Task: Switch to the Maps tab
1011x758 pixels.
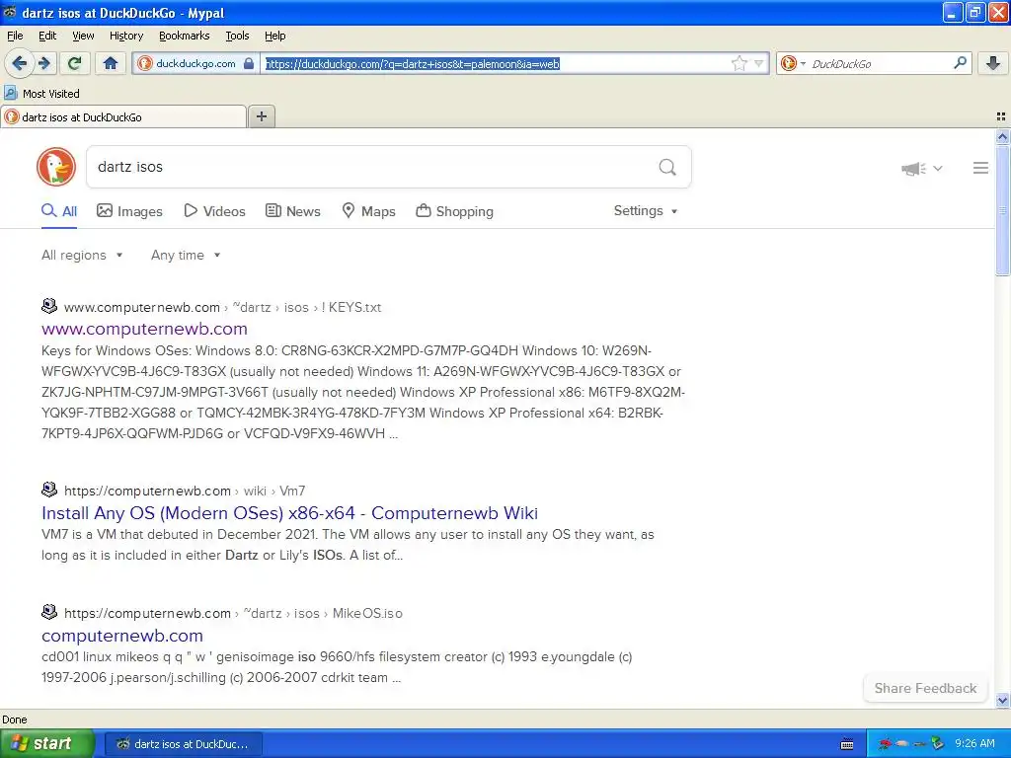Action: (x=369, y=211)
